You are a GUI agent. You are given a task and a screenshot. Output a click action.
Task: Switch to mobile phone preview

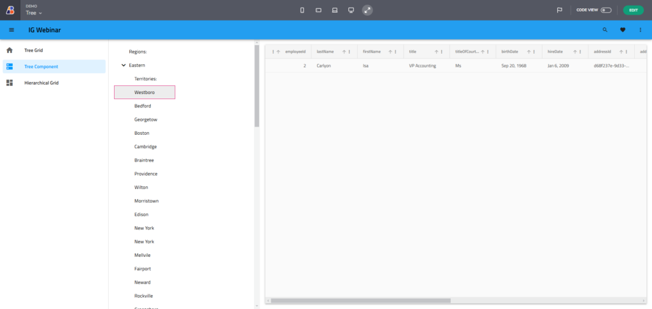click(302, 10)
